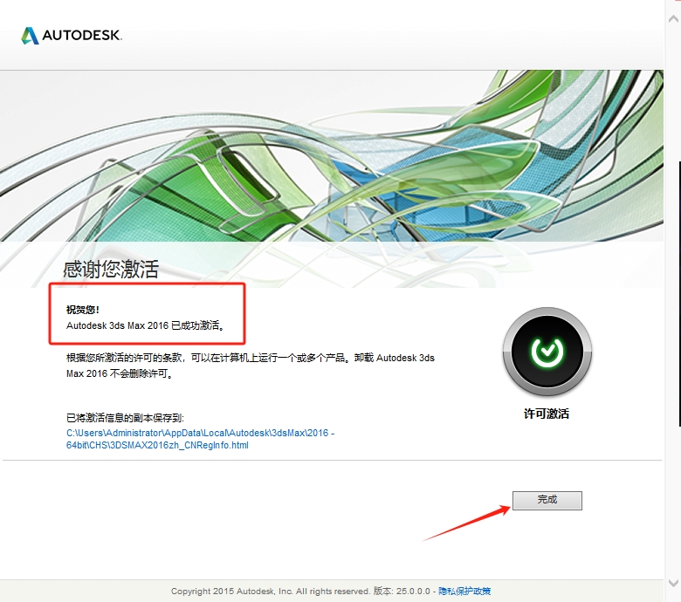Click the green 许可激活 checkmark icon
Image resolution: width=681 pixels, height=602 pixels.
(x=547, y=351)
